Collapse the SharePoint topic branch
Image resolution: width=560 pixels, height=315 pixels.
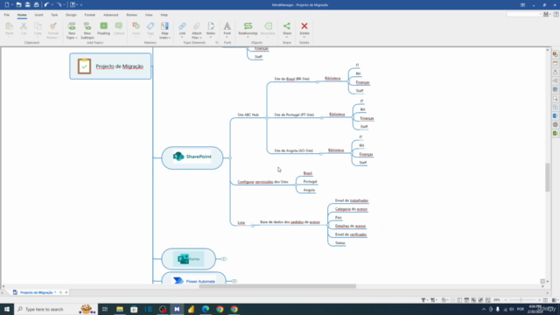230,157
